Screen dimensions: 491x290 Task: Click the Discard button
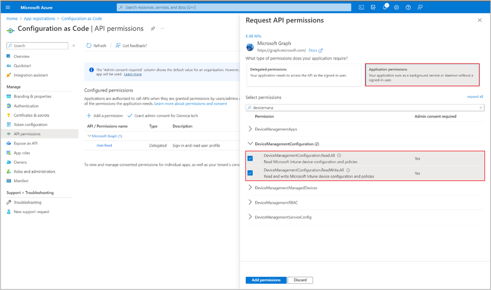coord(300,280)
